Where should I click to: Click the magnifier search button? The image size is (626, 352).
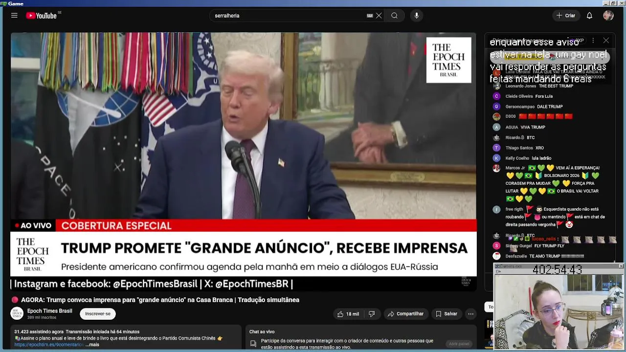394,16
